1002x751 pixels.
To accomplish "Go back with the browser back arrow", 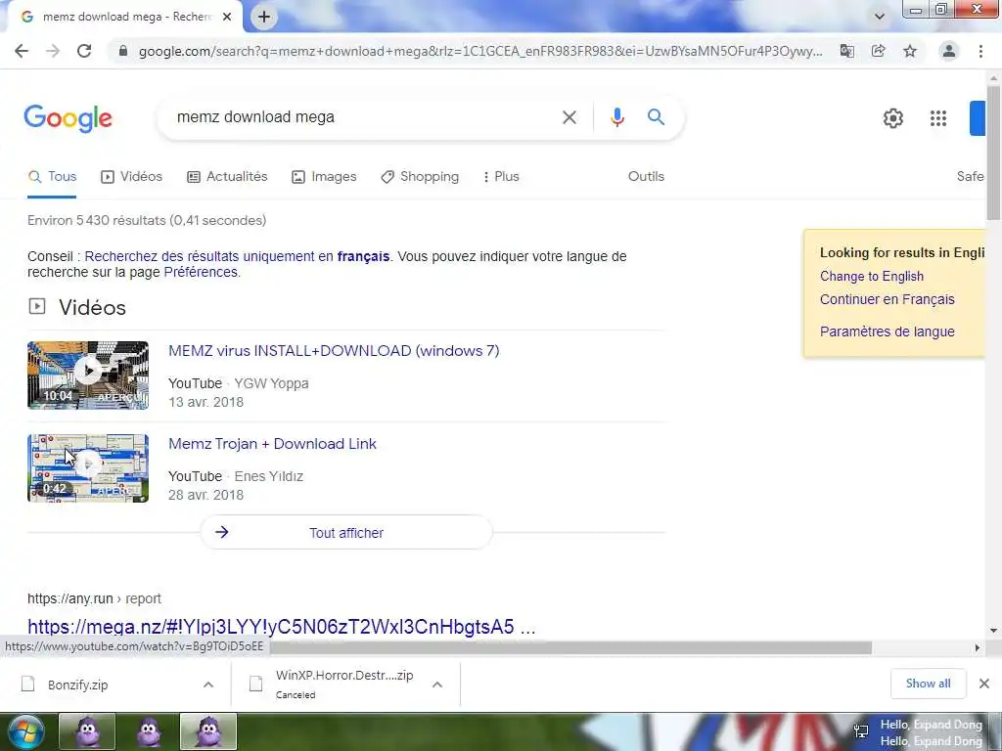I will (x=22, y=51).
